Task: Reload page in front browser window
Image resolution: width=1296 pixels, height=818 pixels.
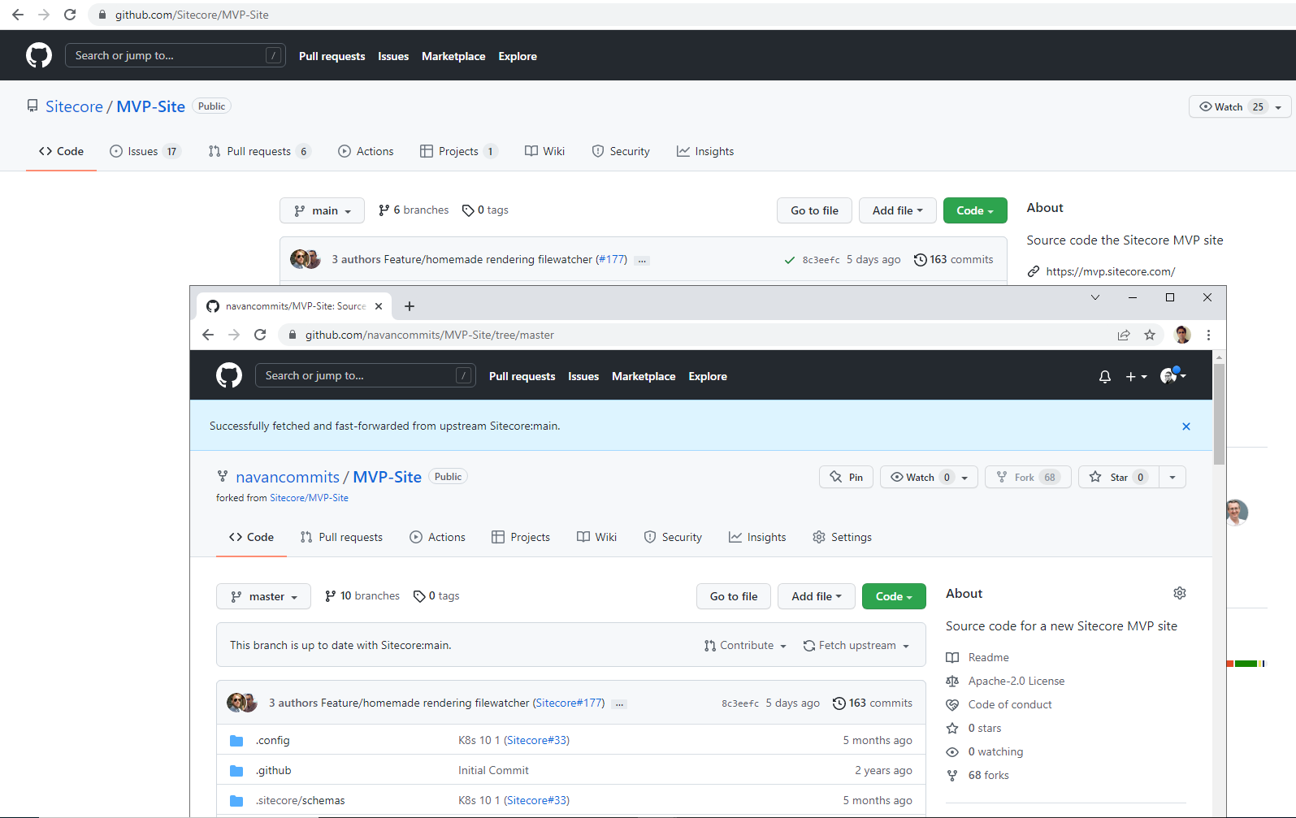Action: (x=260, y=335)
